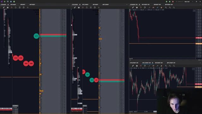Image resolution: width=202 pixels, height=114 pixels.
Task: Open ETH/USDT 5m tab in bottom chart
Action: [x=134, y=63]
